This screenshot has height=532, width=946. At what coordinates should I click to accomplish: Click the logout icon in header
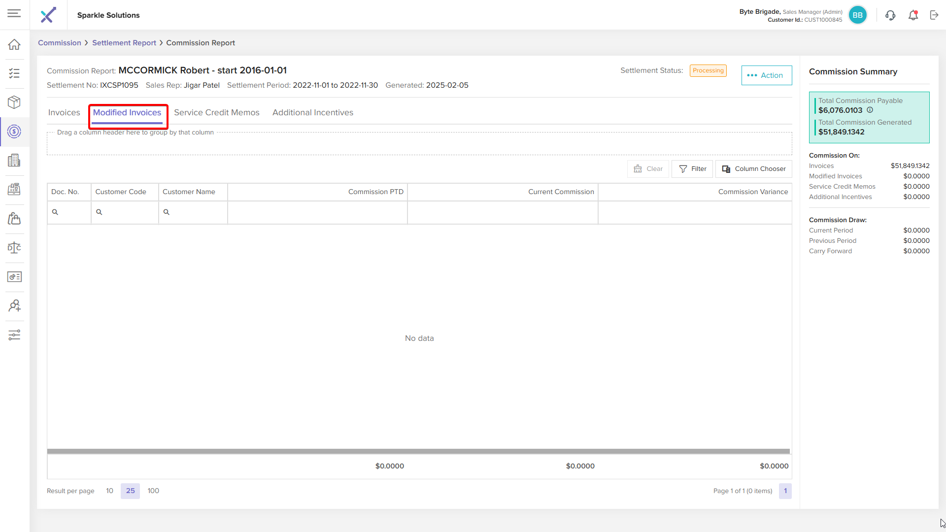[934, 15]
